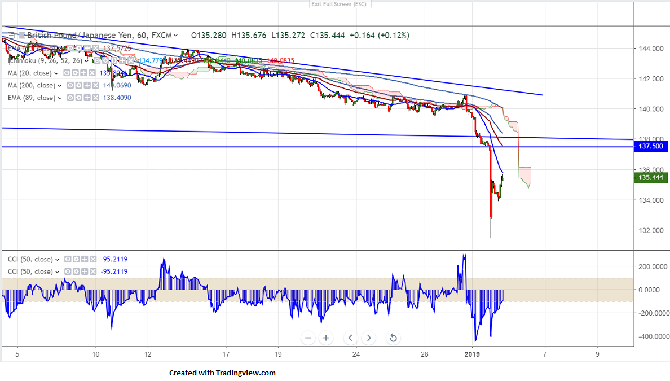Click plus icon on MA (200, close)
670x381 pixels.
pyautogui.click(x=87, y=86)
